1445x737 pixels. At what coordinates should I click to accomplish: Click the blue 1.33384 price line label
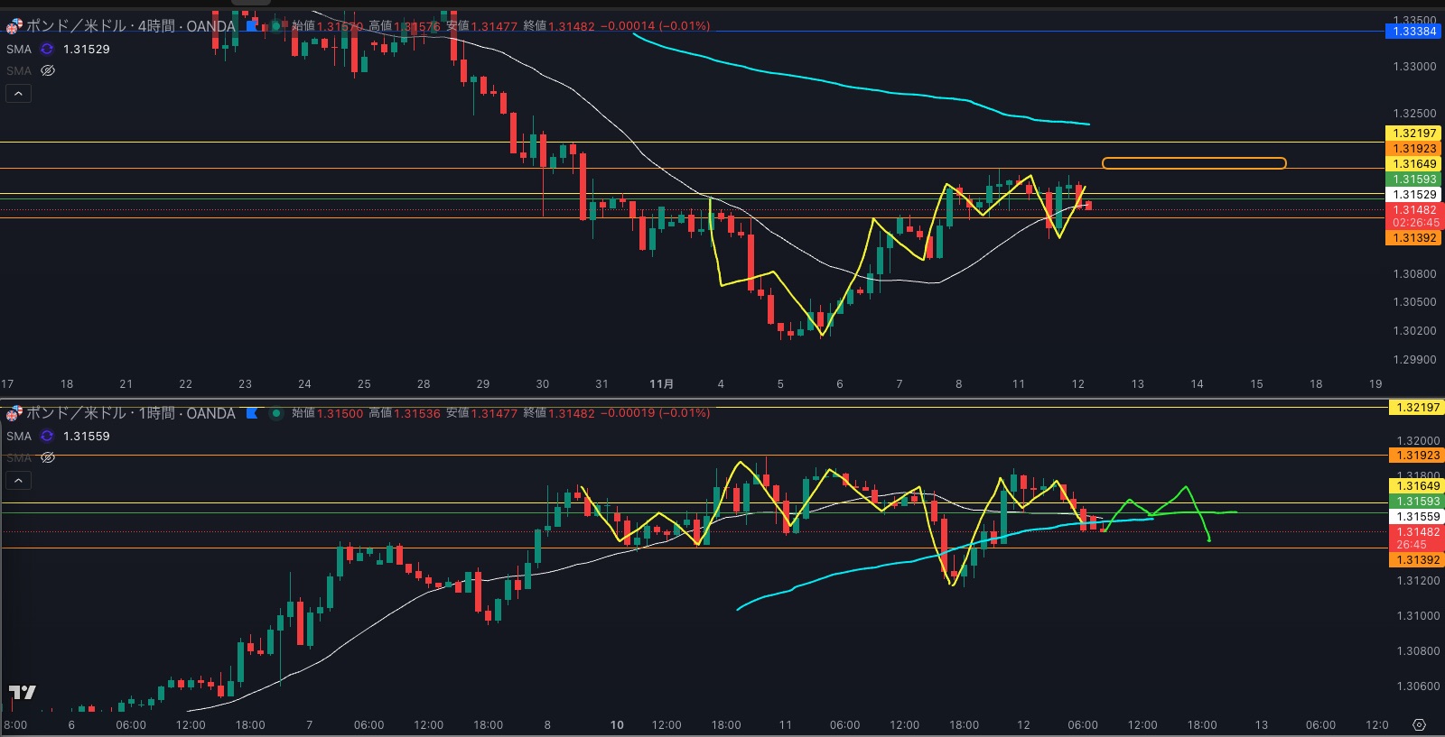tap(1413, 32)
